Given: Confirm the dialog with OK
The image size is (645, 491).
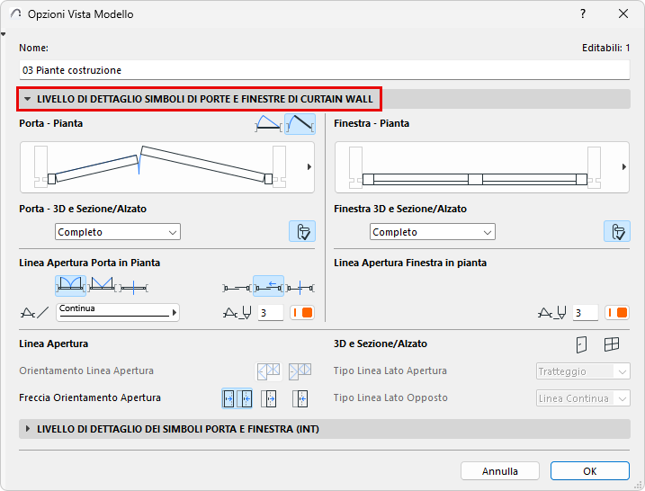Looking at the screenshot, I should [590, 471].
